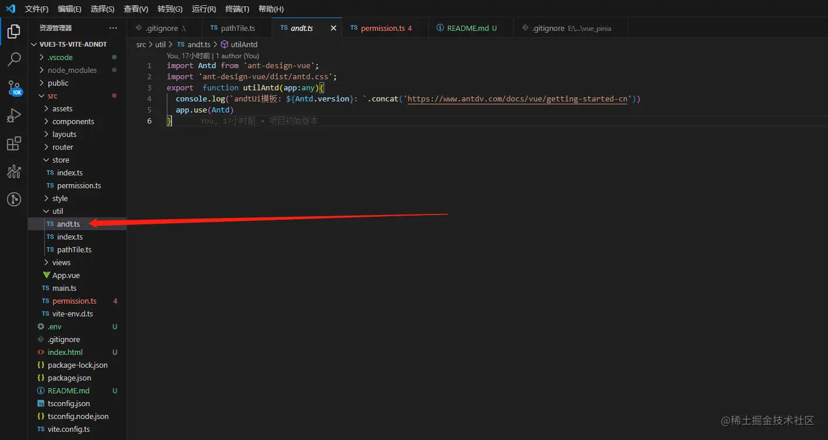
Task: Open pathTile.ts in the explorer tree
Action: click(74, 249)
